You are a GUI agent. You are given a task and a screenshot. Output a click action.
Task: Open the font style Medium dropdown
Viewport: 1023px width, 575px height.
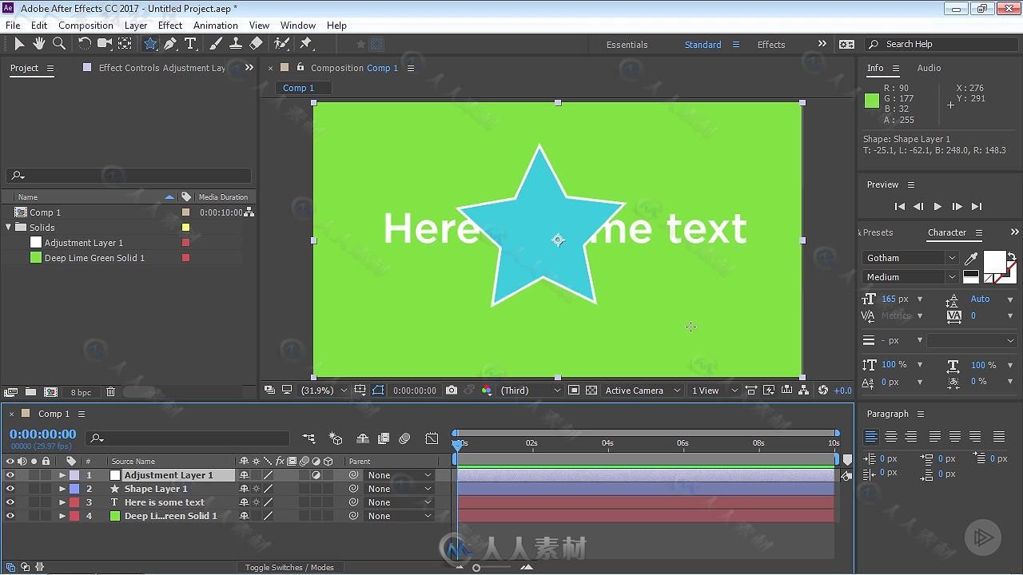[x=910, y=277]
